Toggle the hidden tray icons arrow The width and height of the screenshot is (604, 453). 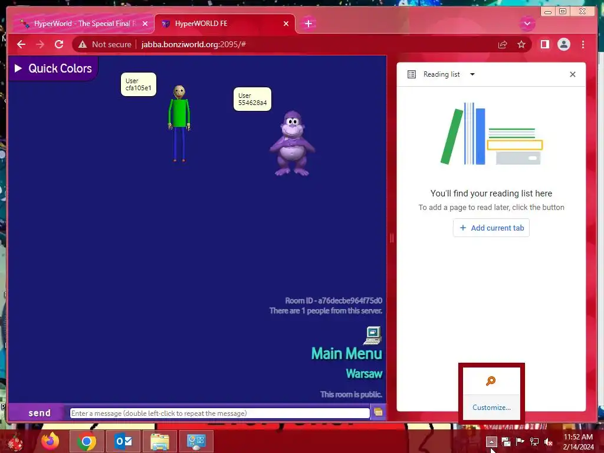tap(491, 441)
